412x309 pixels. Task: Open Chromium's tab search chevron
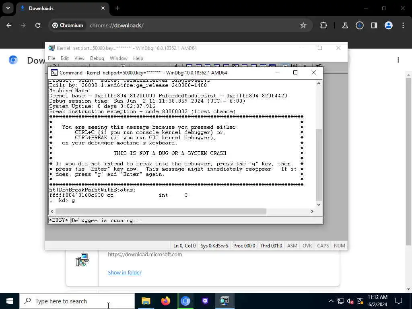8,8
